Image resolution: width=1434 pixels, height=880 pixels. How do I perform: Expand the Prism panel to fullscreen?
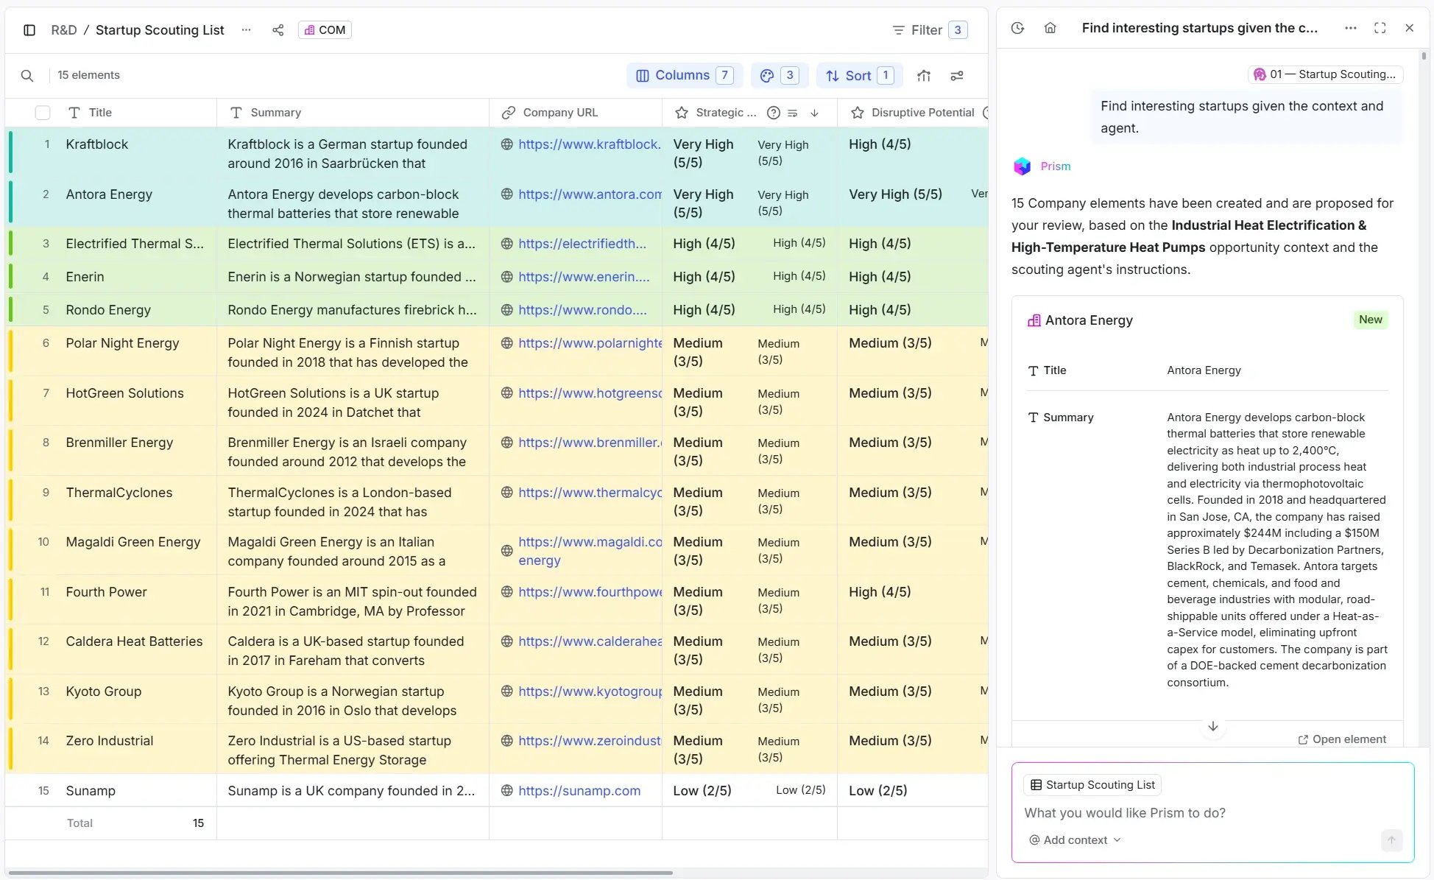tap(1380, 28)
